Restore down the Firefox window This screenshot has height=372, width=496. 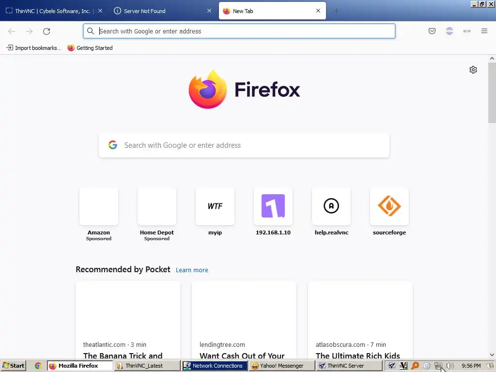[x=482, y=4]
